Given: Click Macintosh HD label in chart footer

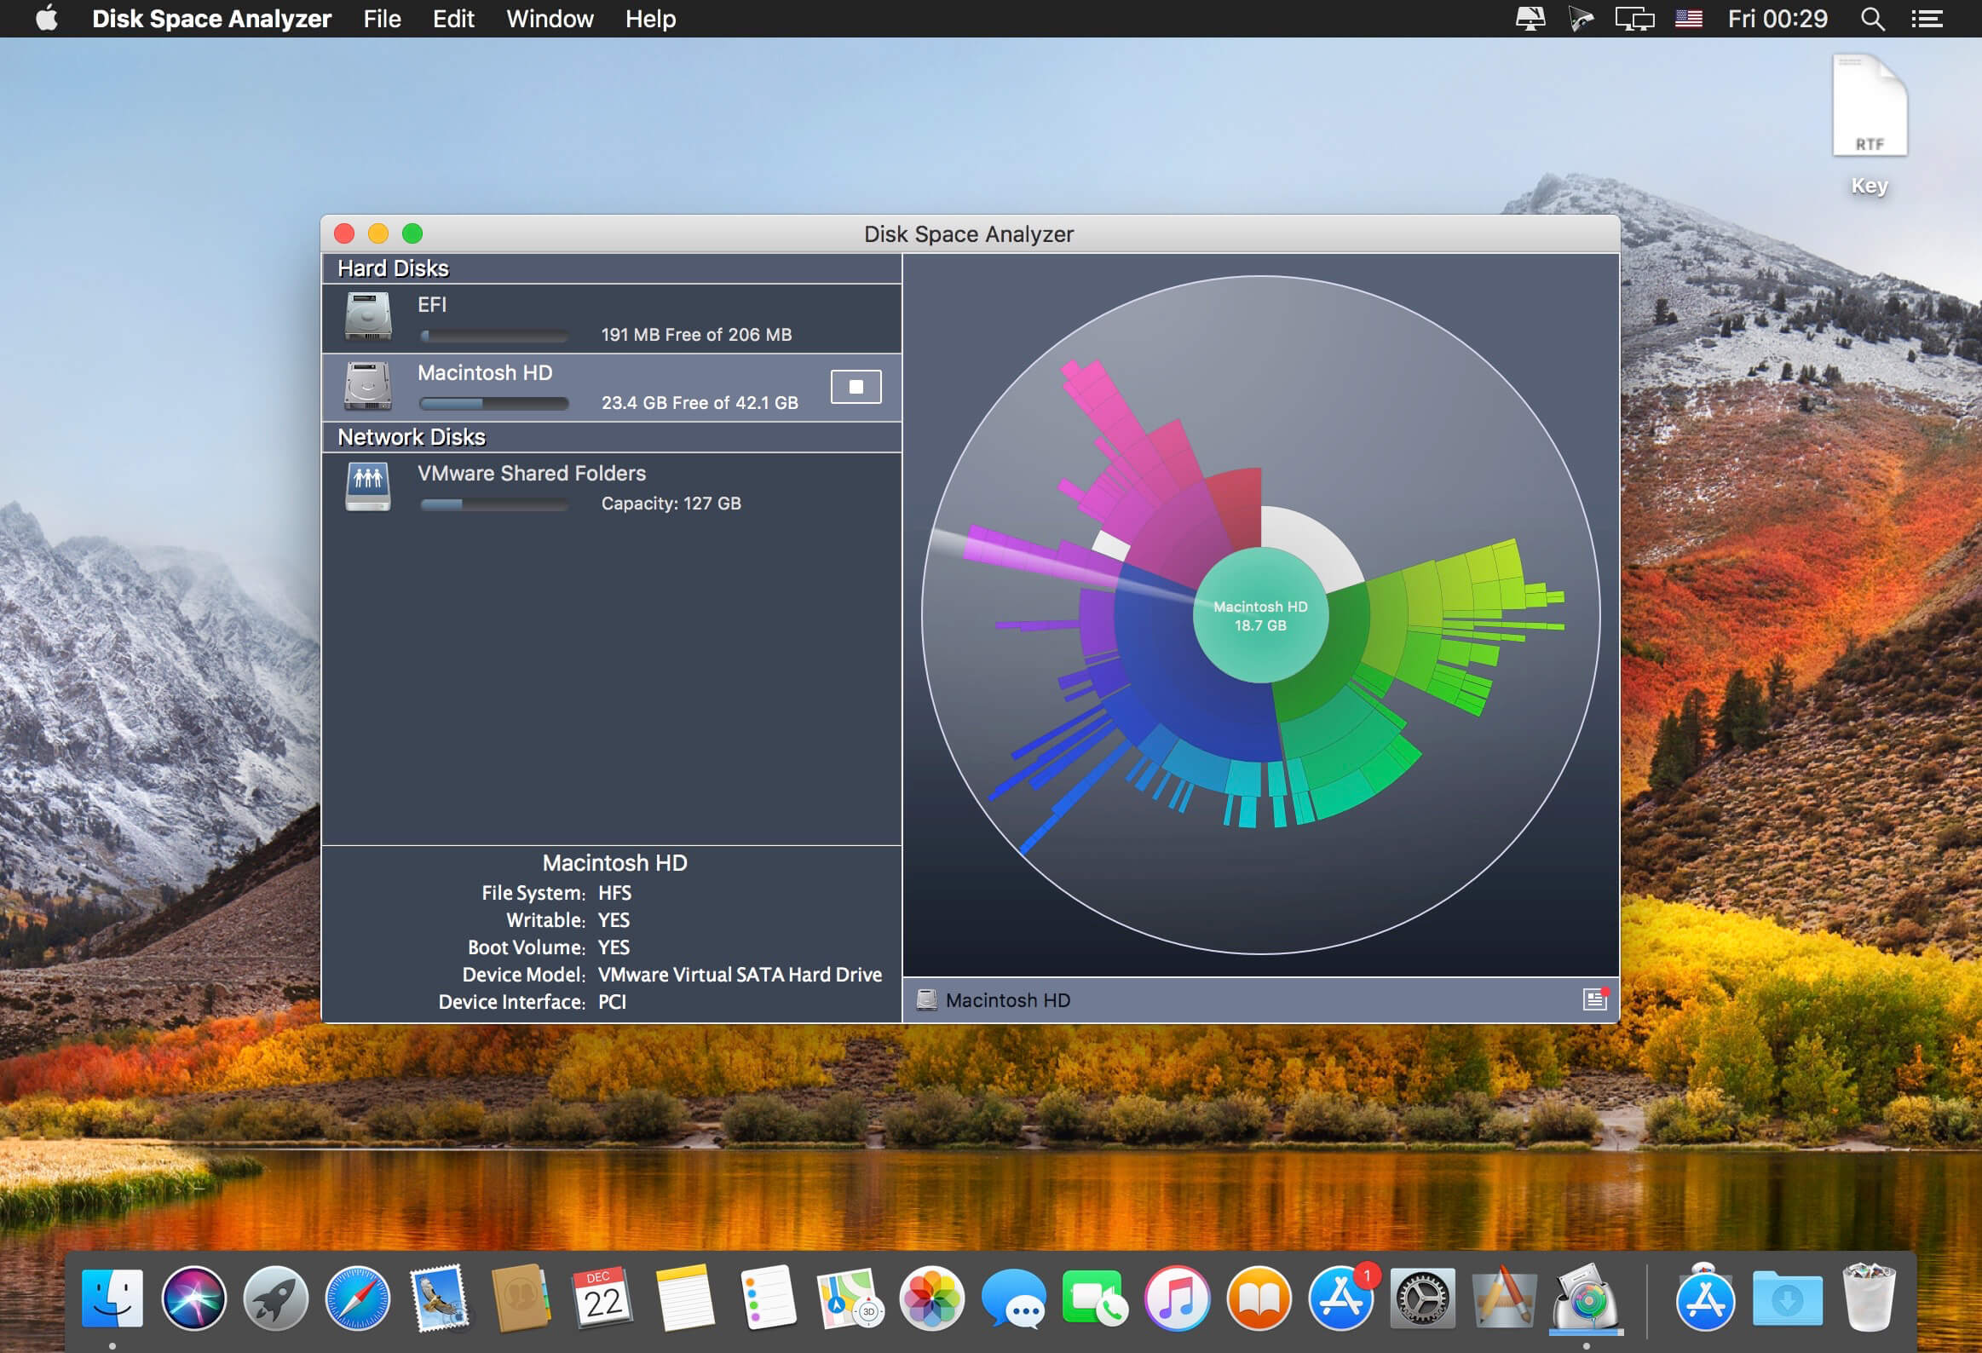Looking at the screenshot, I should tap(1007, 1000).
